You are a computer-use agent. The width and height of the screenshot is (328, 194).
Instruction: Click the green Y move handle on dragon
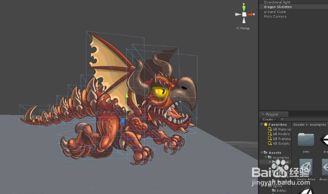[x=127, y=96]
